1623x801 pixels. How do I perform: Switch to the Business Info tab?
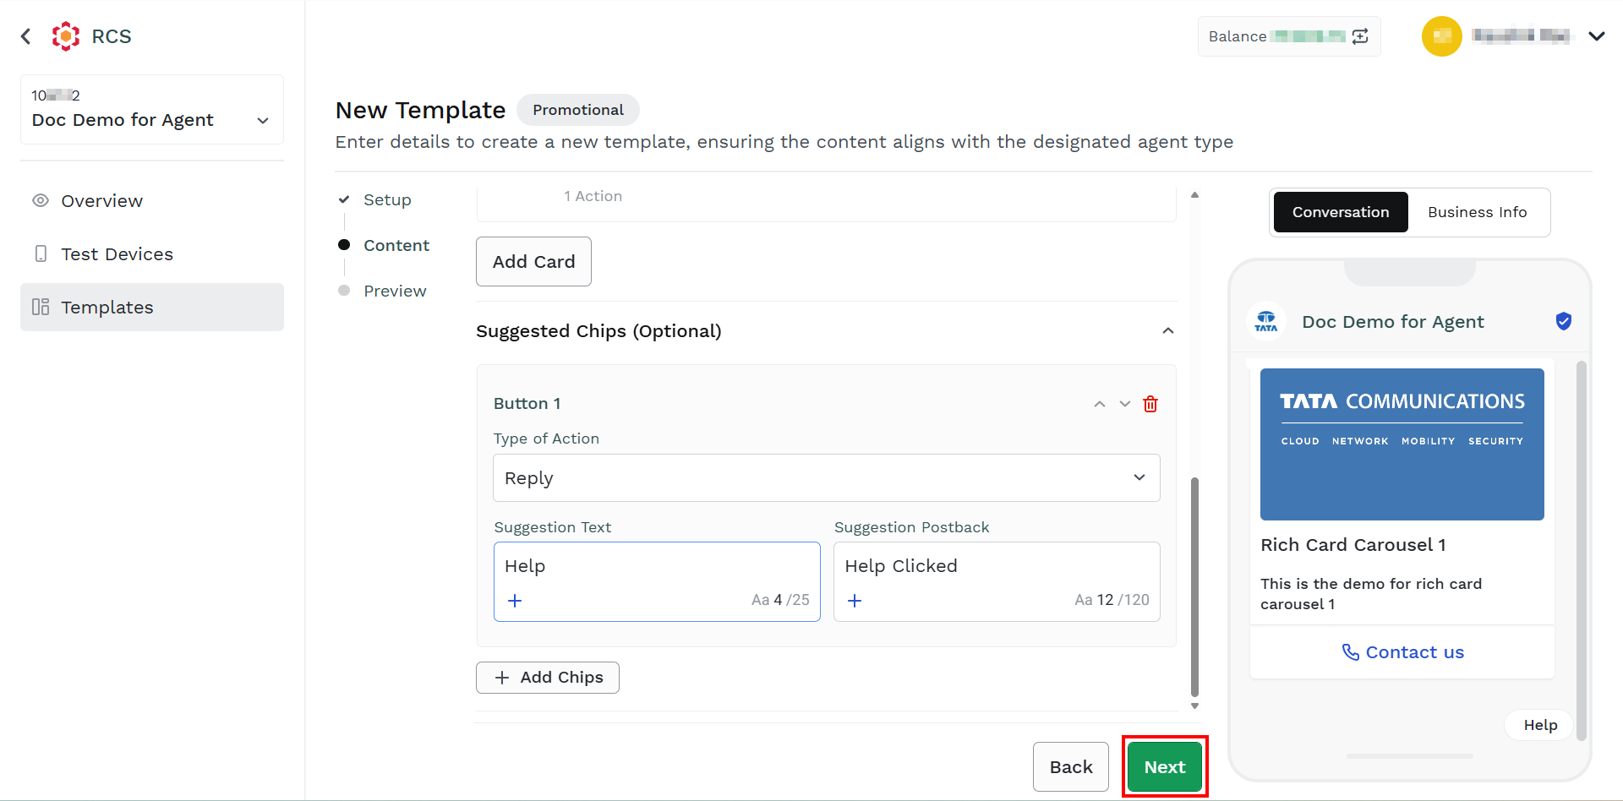[x=1478, y=212]
